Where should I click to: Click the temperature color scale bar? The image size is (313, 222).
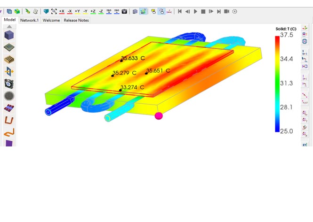[277, 84]
